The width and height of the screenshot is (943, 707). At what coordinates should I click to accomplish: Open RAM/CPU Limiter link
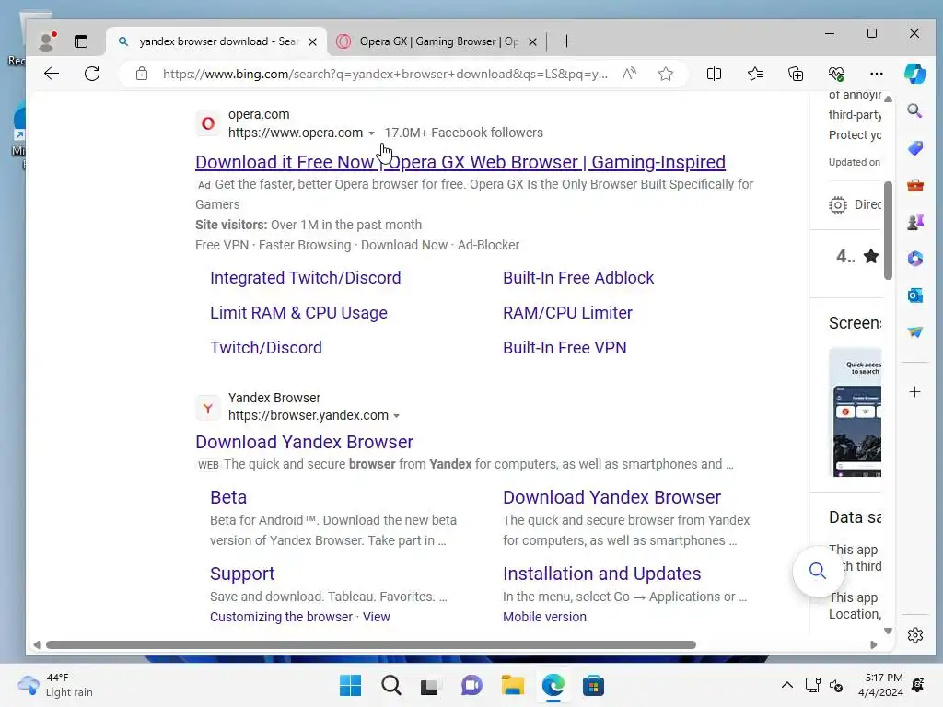point(567,313)
